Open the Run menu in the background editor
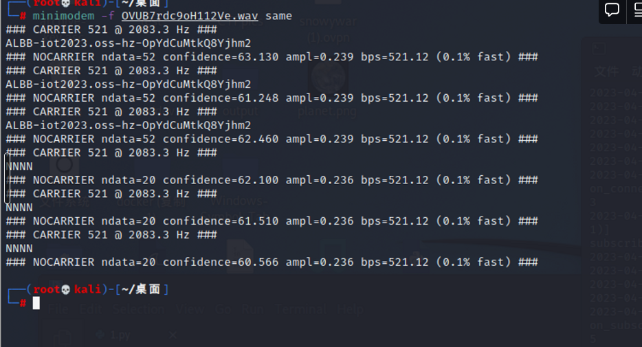This screenshot has width=642, height=347. (x=253, y=309)
